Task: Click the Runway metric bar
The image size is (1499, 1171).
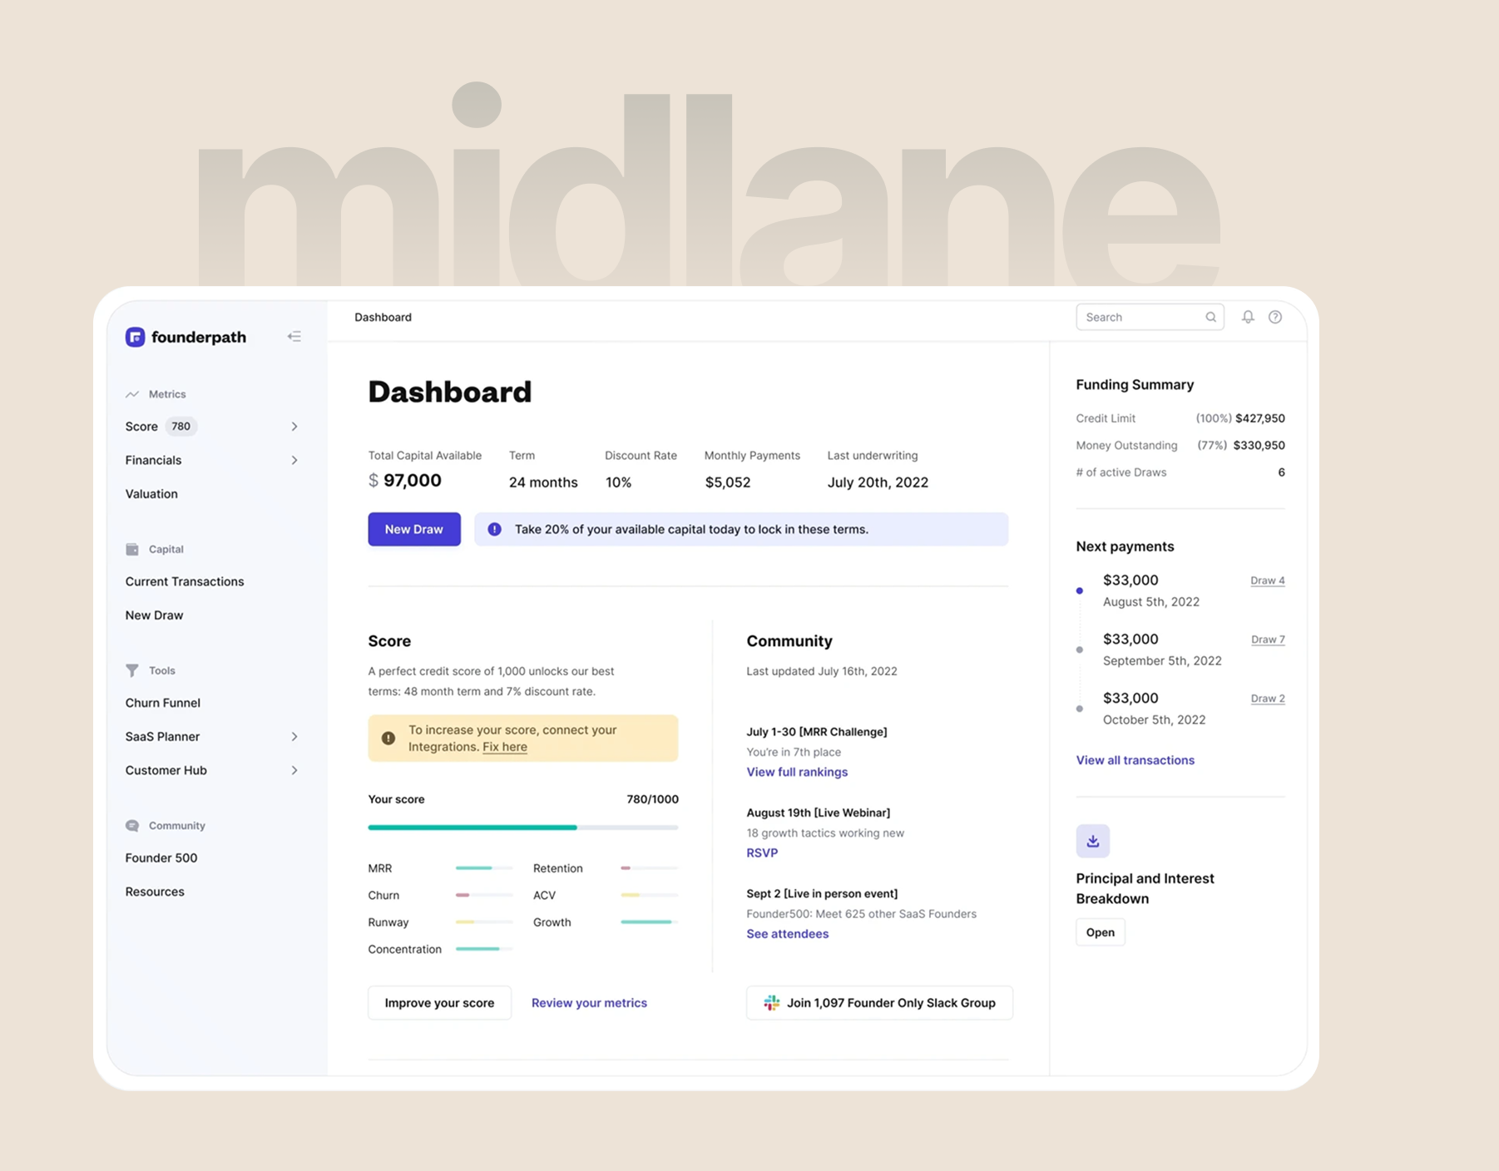Action: [484, 922]
